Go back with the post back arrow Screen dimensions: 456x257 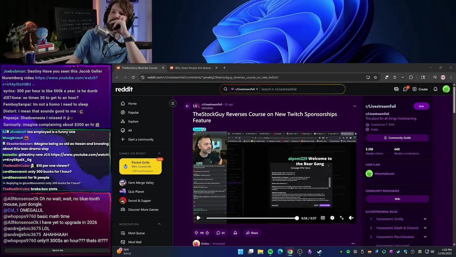click(x=187, y=106)
